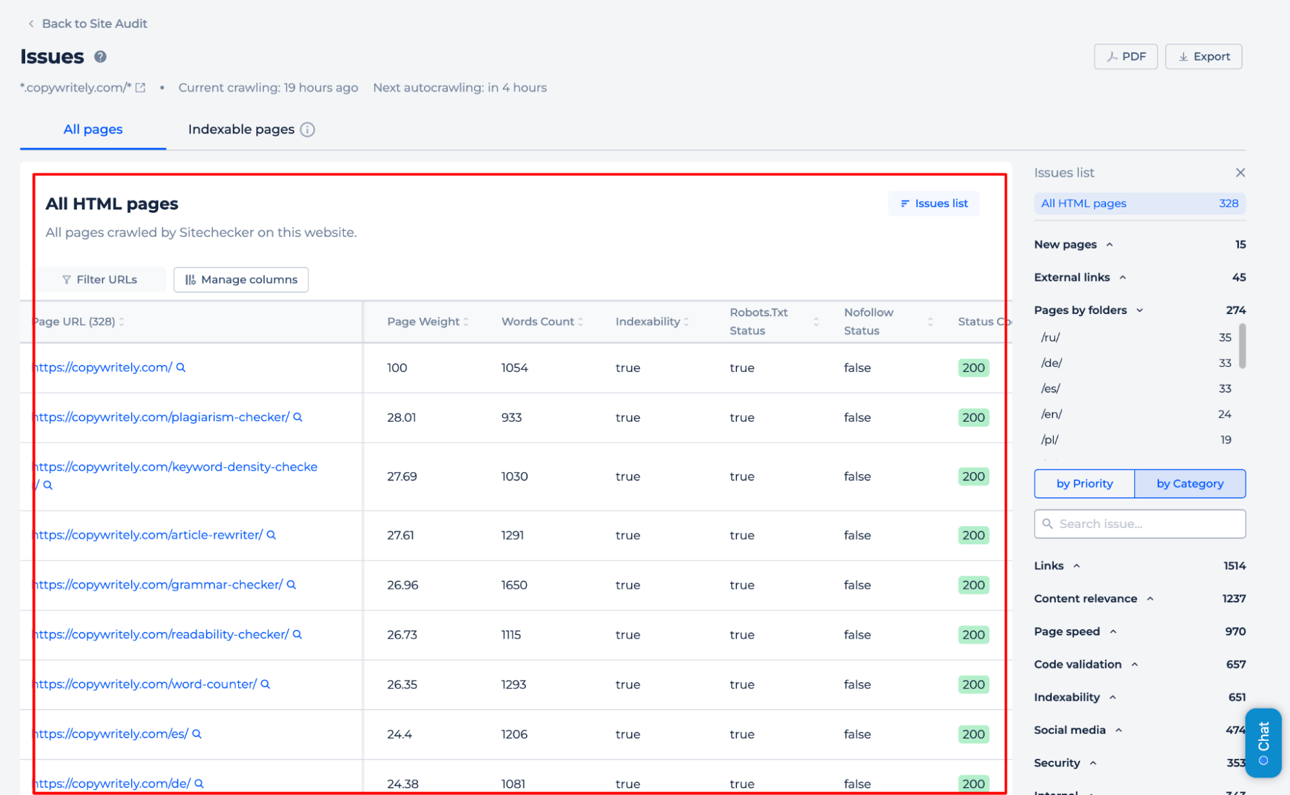Select by Category view
The width and height of the screenshot is (1290, 795).
point(1190,484)
